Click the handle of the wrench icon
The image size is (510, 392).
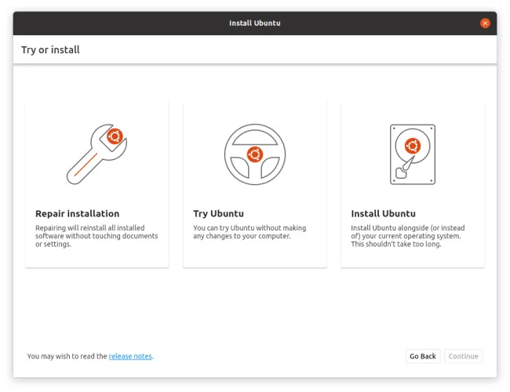tap(82, 167)
